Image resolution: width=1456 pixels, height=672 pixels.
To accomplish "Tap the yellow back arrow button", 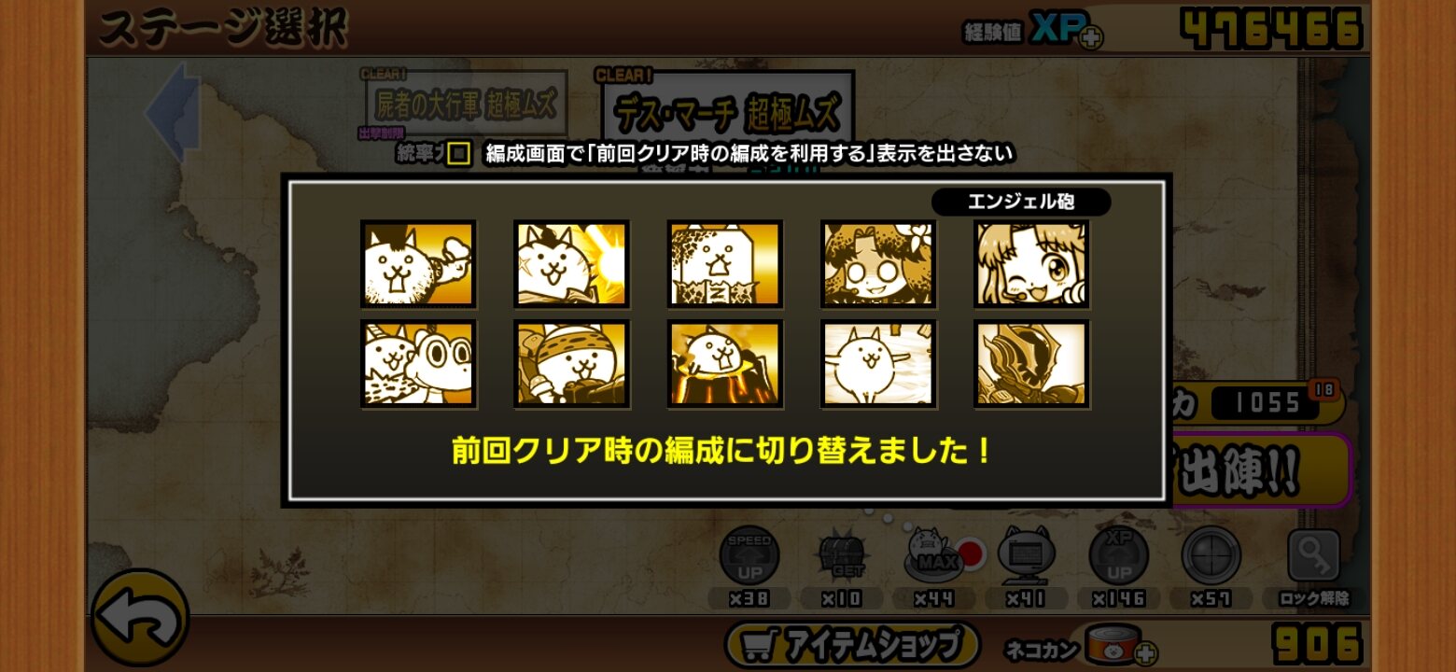I will click(x=140, y=618).
